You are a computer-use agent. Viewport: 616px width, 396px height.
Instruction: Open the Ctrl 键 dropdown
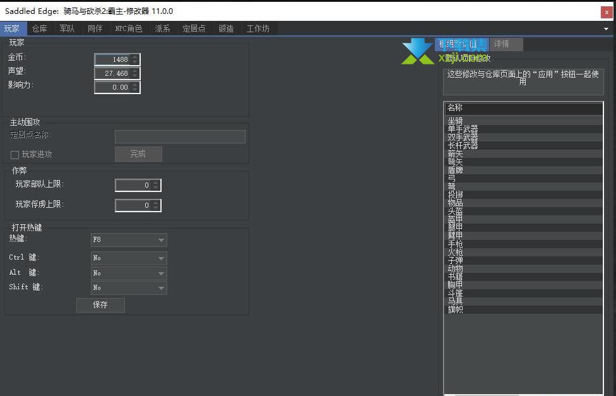point(129,258)
